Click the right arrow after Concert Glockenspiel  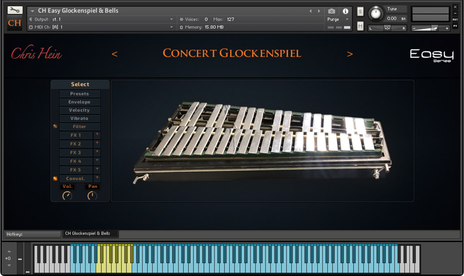point(350,54)
